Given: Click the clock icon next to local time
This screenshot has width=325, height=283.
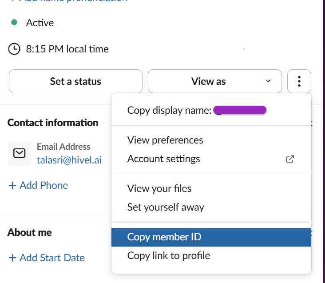Looking at the screenshot, I should (14, 49).
